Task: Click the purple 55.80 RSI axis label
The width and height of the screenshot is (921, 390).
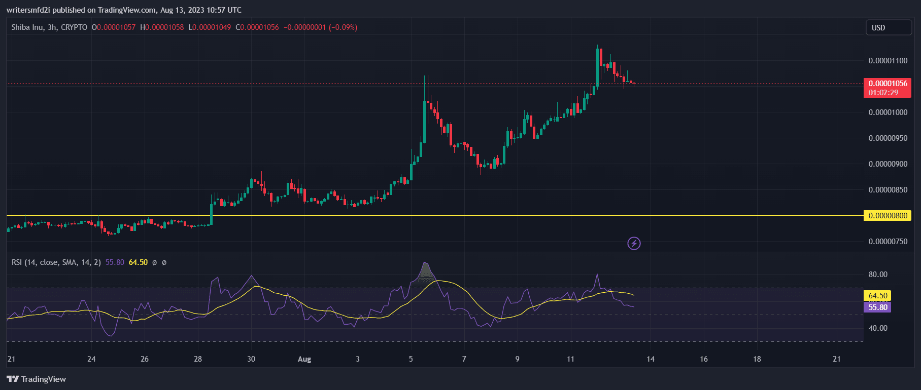Action: (877, 307)
